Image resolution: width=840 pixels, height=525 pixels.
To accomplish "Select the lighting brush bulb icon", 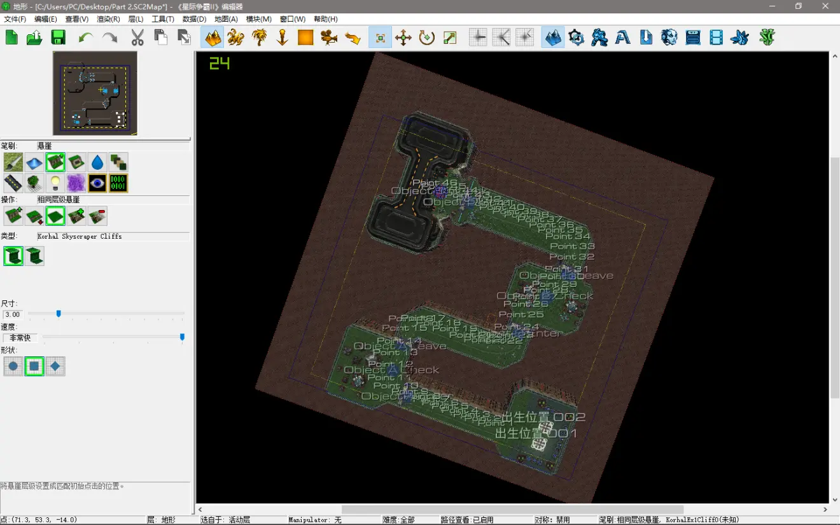I will click(x=55, y=183).
